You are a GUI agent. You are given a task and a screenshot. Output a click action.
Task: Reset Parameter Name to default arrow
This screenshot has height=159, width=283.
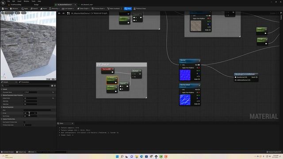click(53, 92)
